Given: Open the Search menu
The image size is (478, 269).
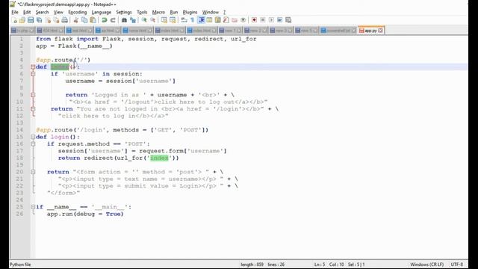Looking at the screenshot, I should [42, 12].
